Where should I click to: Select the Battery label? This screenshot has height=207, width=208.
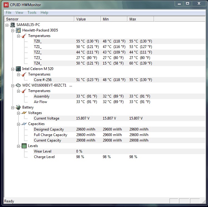click(x=28, y=107)
